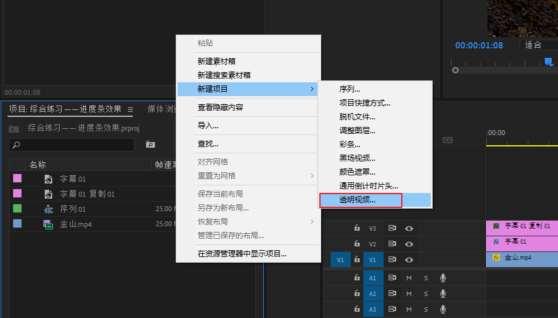Select 透明视频... from the submenu
558x318 pixels.
tap(357, 200)
